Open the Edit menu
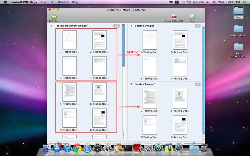This screenshot has width=250, height=156. (x=52, y=2)
